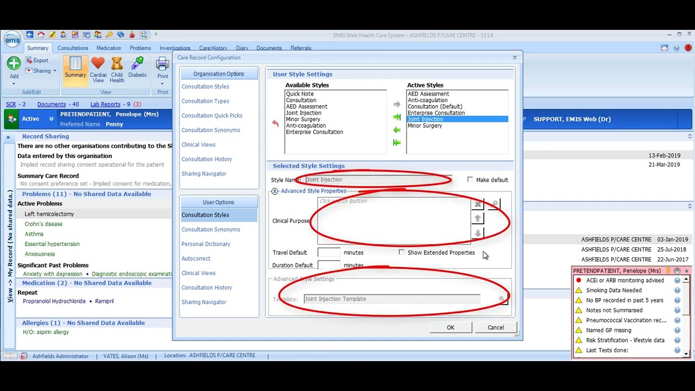695x391 pixels.
Task: Click Export in the ribbon
Action: (x=37, y=60)
